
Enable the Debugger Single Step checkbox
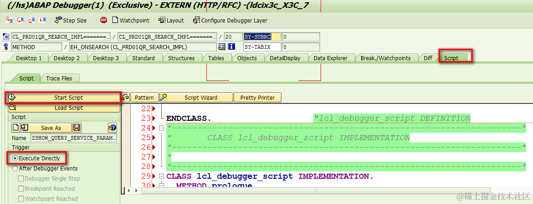coord(21,179)
